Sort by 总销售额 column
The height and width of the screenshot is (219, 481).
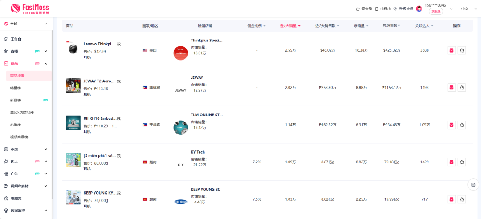tap(391, 26)
